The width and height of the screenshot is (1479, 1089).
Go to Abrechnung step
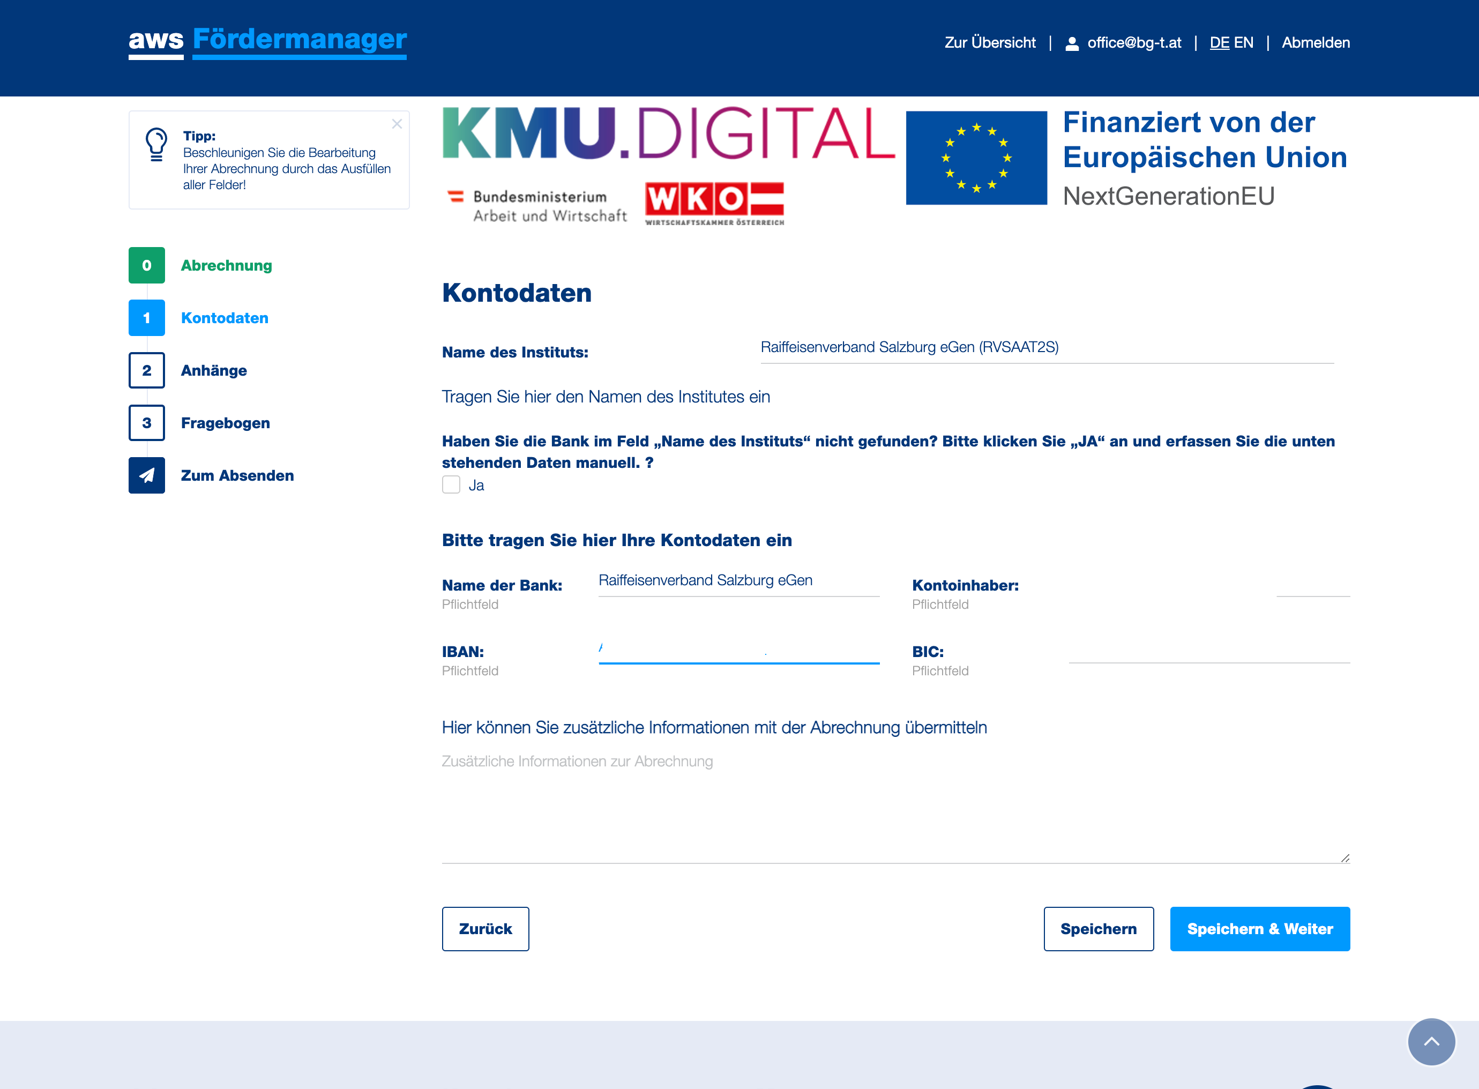[x=226, y=266]
